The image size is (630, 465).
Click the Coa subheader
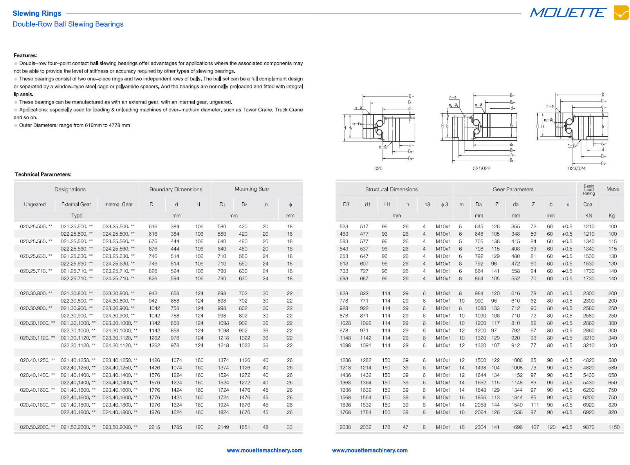point(588,205)
